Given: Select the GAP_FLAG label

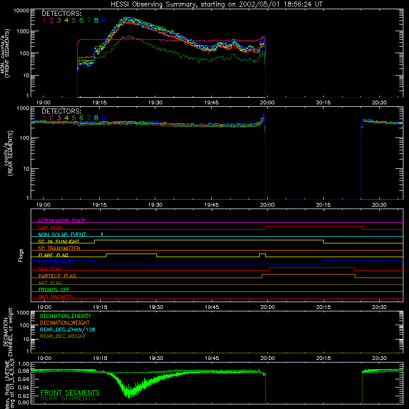Looking at the screenshot, I should (x=51, y=228).
